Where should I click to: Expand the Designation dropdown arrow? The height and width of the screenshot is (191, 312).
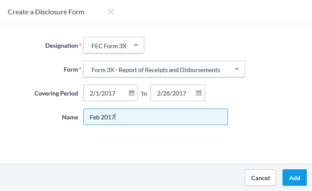coord(136,45)
